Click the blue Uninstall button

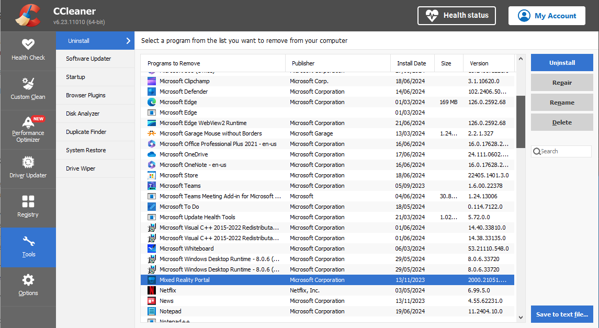(562, 63)
